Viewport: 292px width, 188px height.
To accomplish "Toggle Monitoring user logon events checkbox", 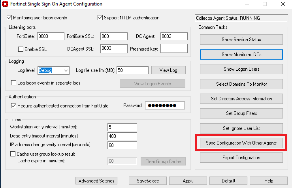I will pos(9,18).
